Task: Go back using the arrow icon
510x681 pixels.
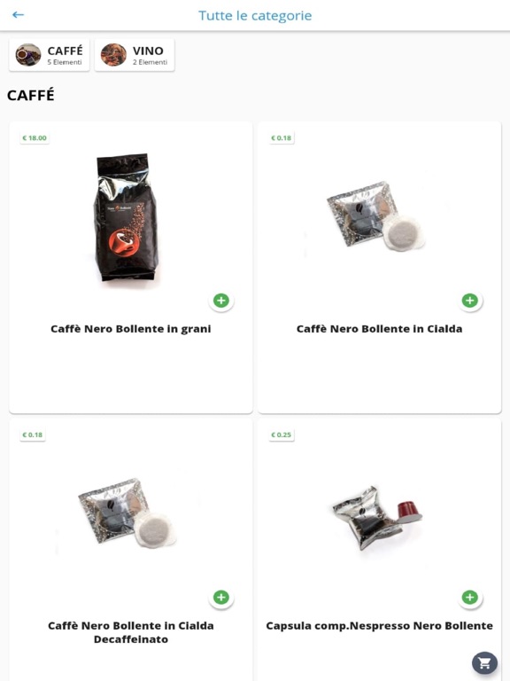Action: [18, 15]
